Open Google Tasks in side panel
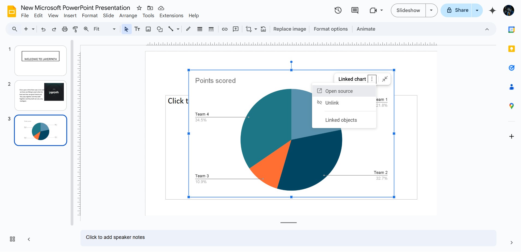 511,68
